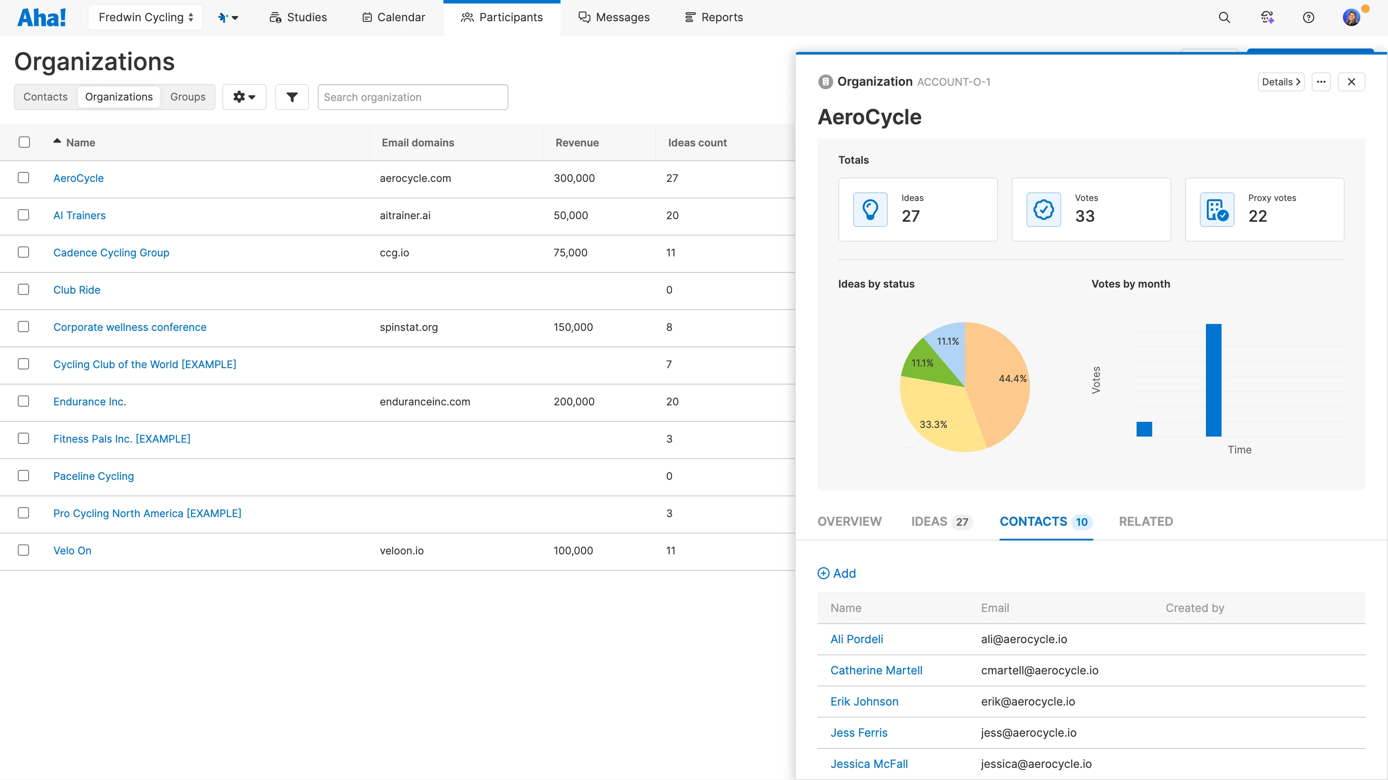Check the Velo On row checkbox
The image size is (1388, 780).
tap(23, 550)
